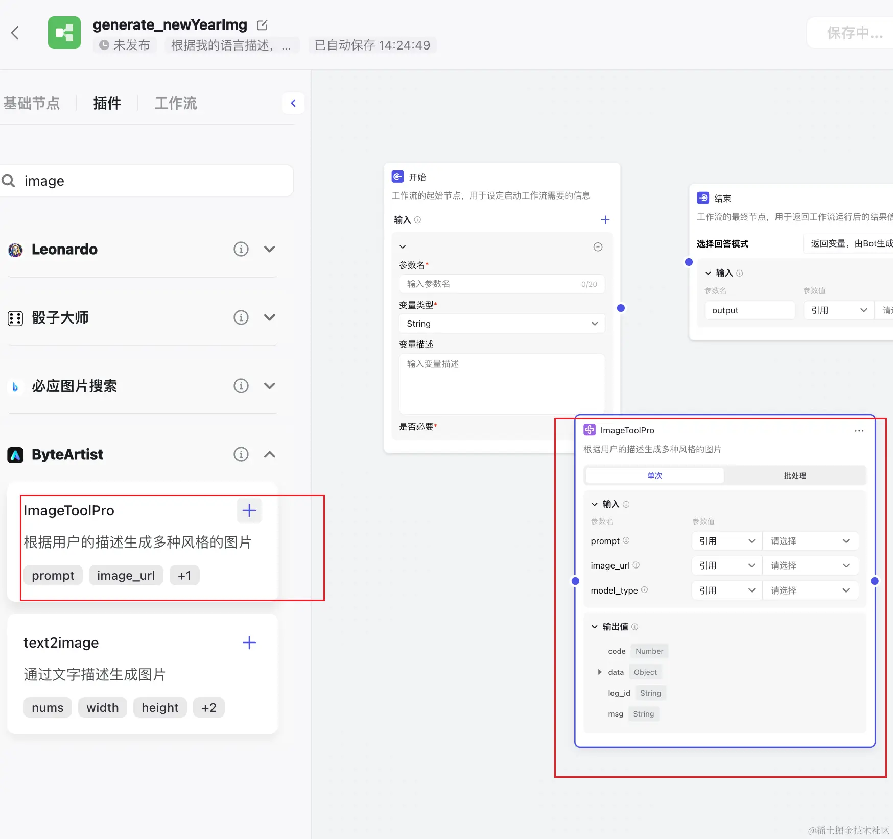
Task: Open 选择回答模式 dropdown
Action: pos(848,244)
